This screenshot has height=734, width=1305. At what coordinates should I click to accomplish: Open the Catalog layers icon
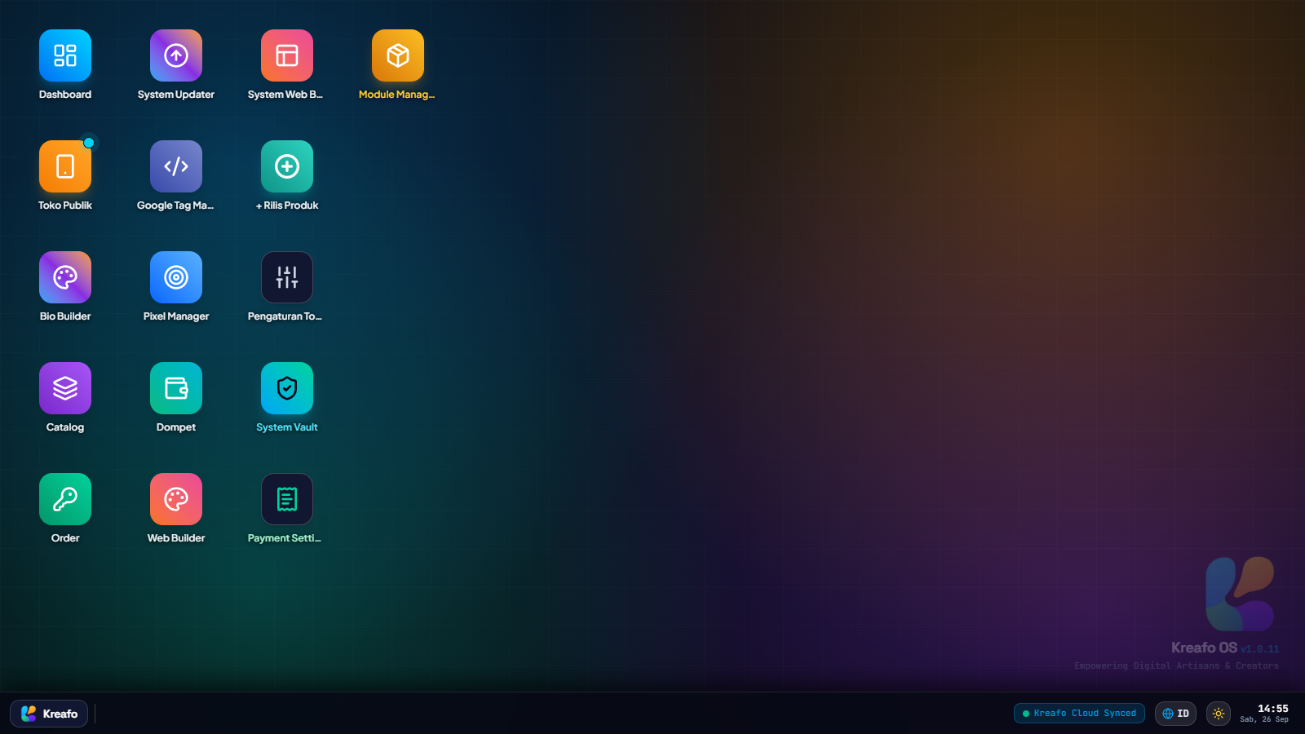65,388
